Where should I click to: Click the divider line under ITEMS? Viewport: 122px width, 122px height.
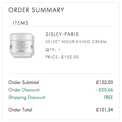61,26
